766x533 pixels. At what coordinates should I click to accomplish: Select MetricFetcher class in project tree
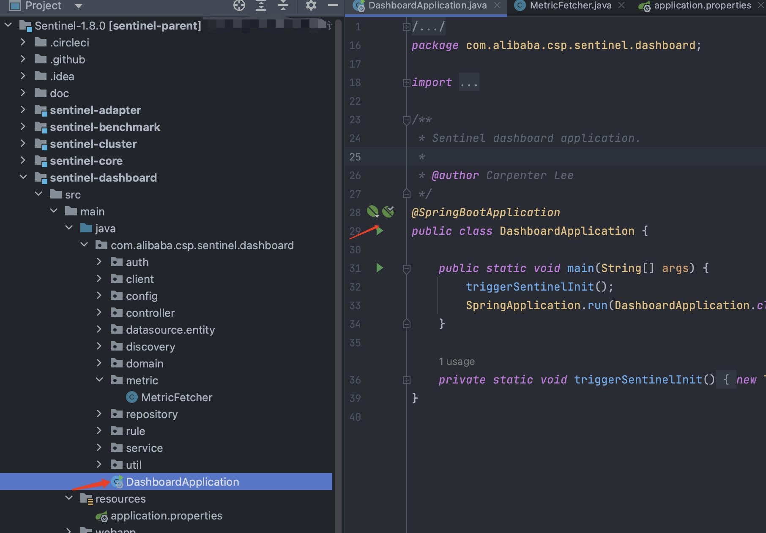(176, 397)
